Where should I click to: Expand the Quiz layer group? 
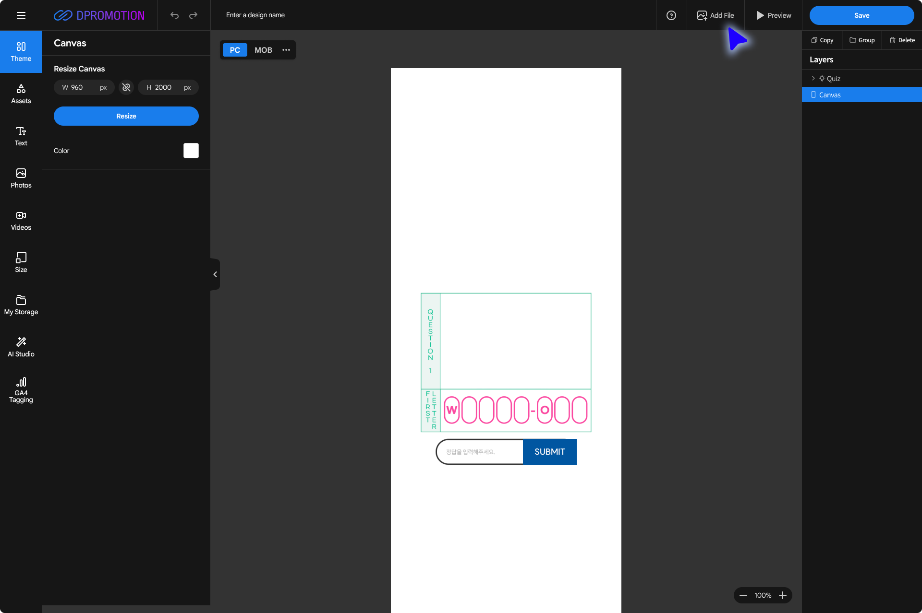(x=813, y=78)
